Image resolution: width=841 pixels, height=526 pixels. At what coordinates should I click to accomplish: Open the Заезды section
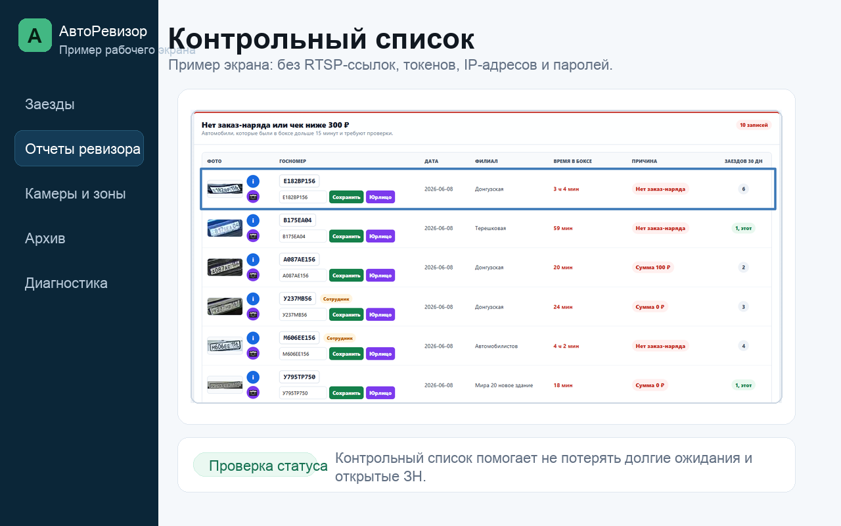pyautogui.click(x=50, y=104)
